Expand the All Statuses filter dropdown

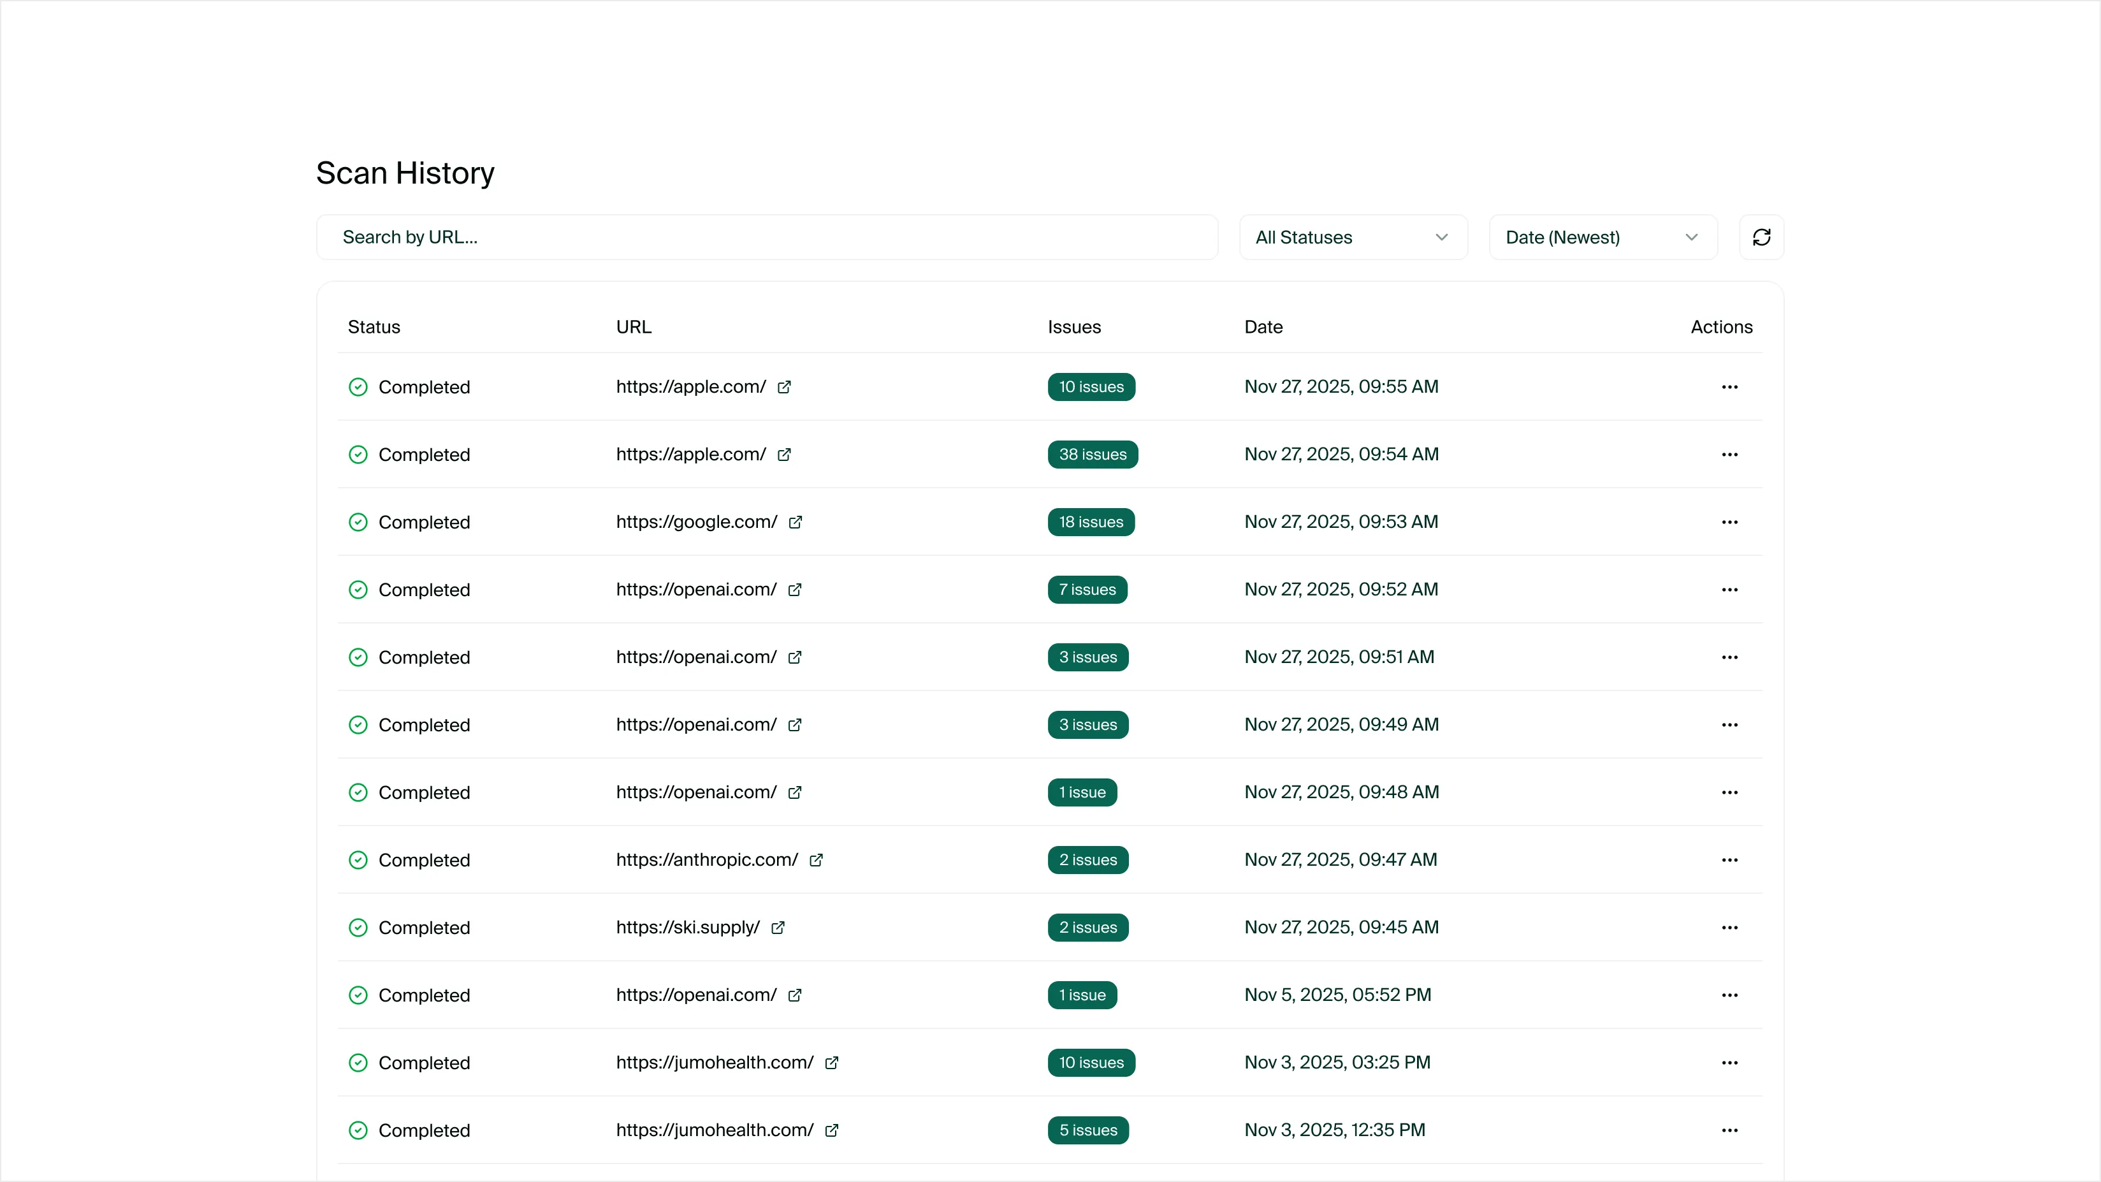[1352, 237]
